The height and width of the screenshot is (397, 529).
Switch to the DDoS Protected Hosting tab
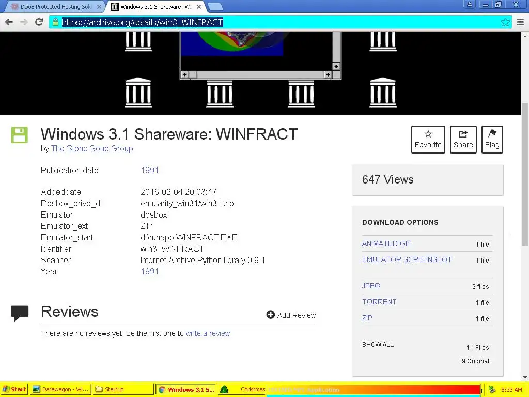coord(56,7)
